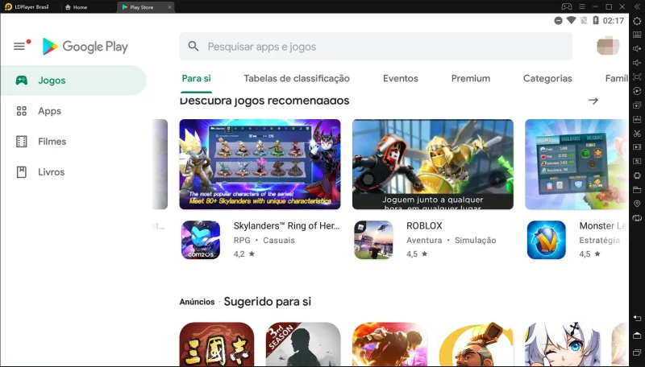Increase volume from side toolbar
Image resolution: width=645 pixels, height=367 pixels.
pos(637,49)
